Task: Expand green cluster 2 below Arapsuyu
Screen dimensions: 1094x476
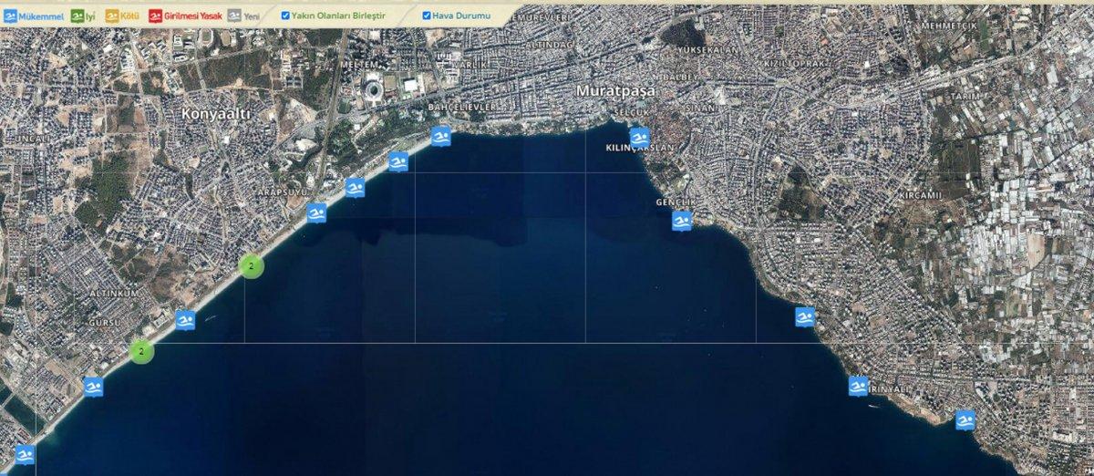Action: [251, 265]
